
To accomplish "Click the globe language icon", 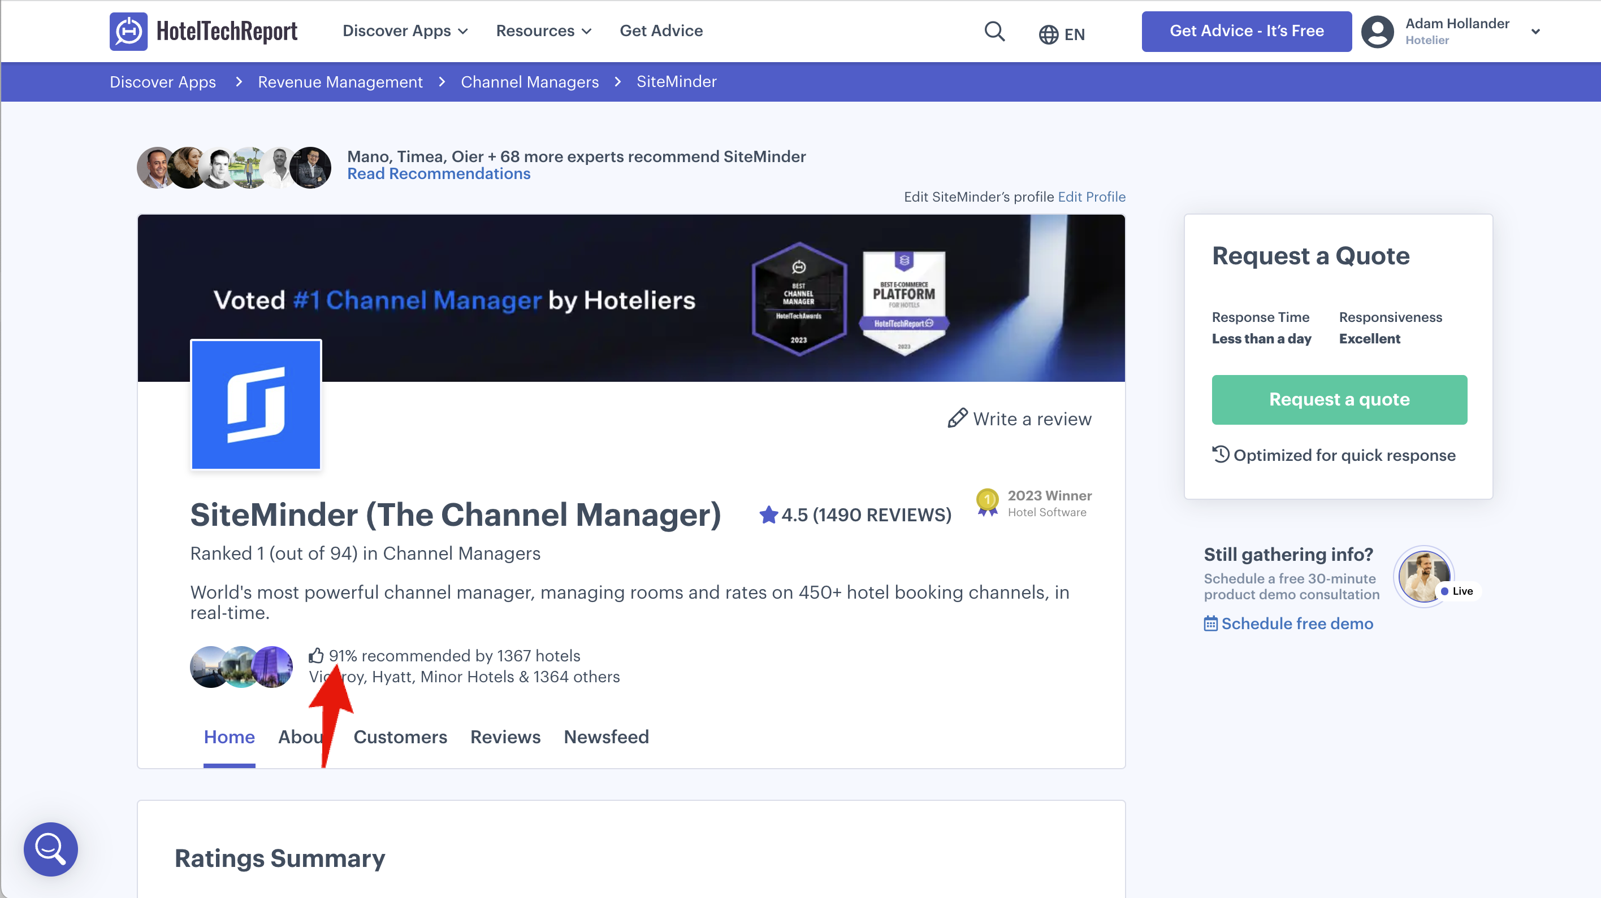I will (1048, 34).
